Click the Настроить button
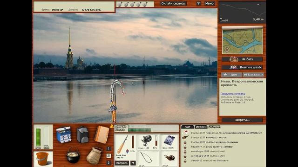 pos(122,163)
